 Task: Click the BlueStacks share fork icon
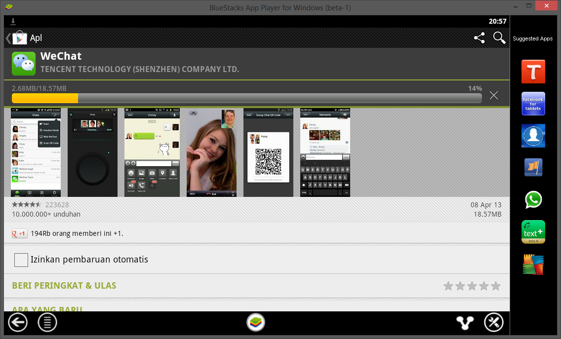[x=465, y=323]
